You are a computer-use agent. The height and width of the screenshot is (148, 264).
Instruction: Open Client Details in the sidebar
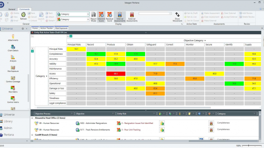pyautogui.click(x=13, y=48)
